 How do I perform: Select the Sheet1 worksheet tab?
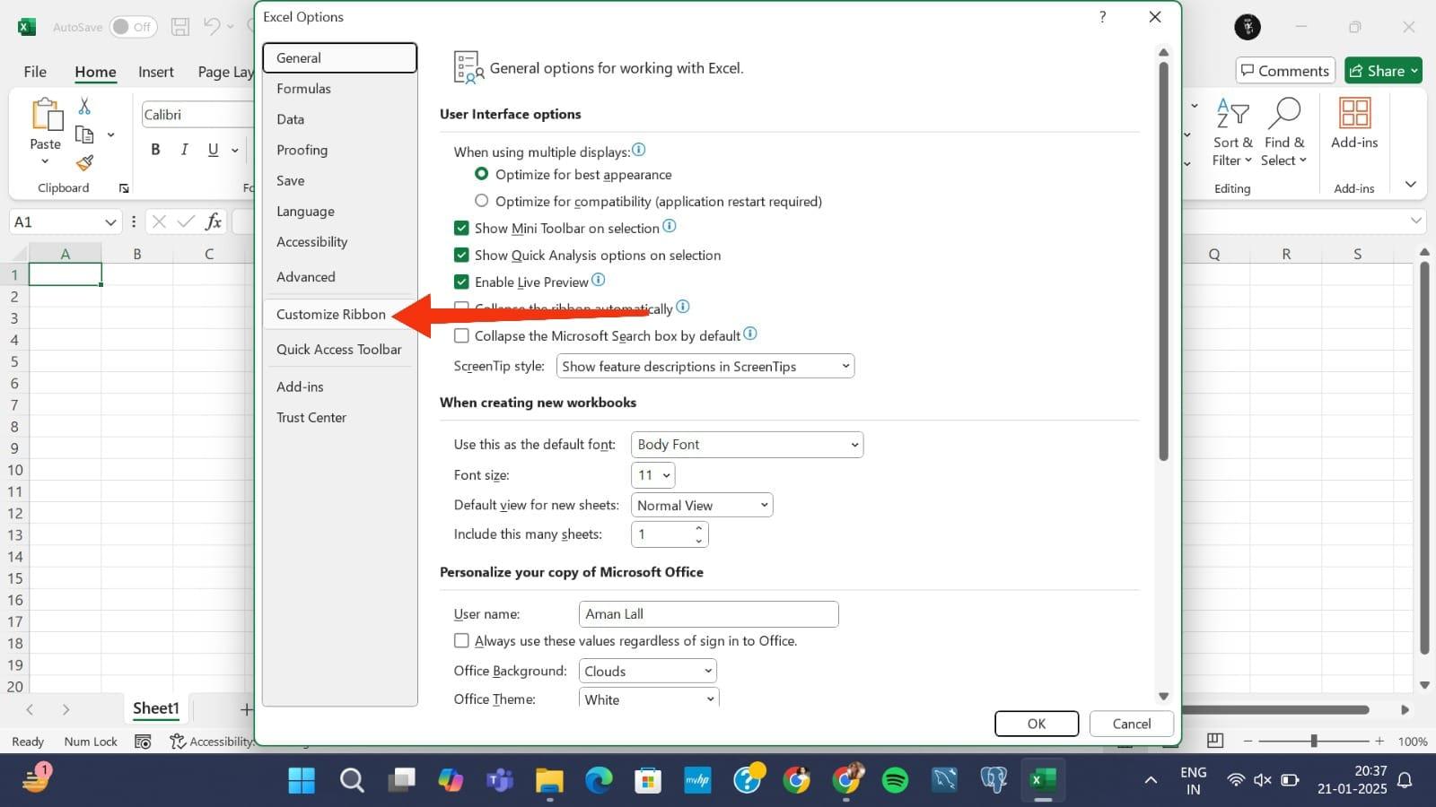tap(156, 708)
